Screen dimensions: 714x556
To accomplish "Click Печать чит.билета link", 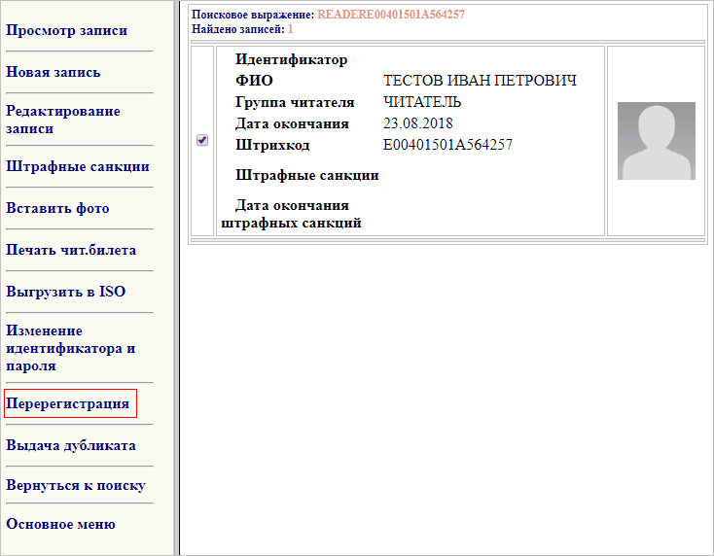I will tap(71, 250).
